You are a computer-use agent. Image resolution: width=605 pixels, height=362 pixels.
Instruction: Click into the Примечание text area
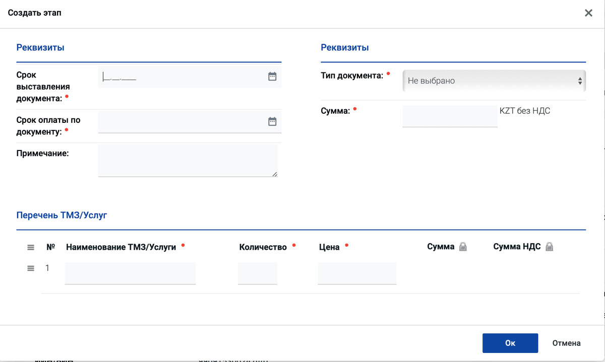pyautogui.click(x=187, y=160)
